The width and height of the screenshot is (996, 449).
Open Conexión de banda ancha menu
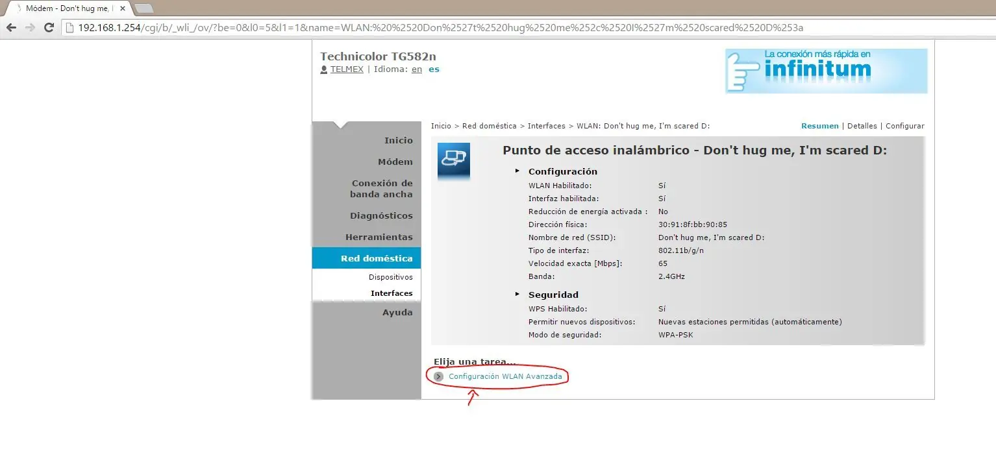tap(381, 189)
